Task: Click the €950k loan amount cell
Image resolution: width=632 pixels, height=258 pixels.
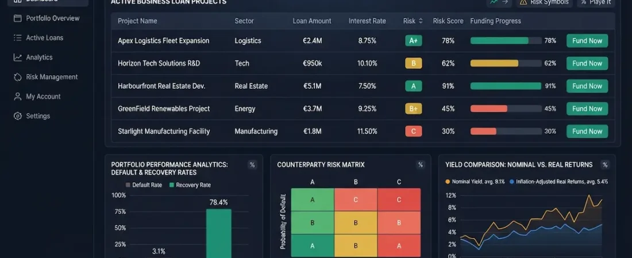Action: point(312,63)
